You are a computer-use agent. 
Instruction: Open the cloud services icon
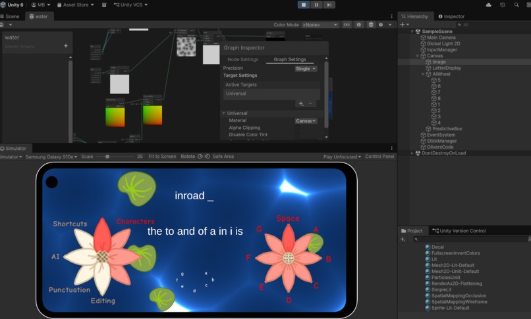pos(488,5)
